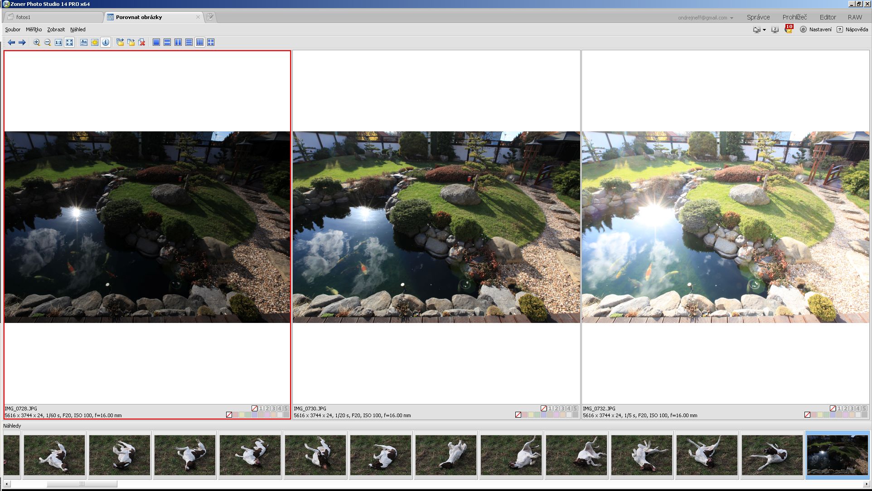Go to next image with right arrow
The height and width of the screenshot is (491, 872).
pos(22,42)
